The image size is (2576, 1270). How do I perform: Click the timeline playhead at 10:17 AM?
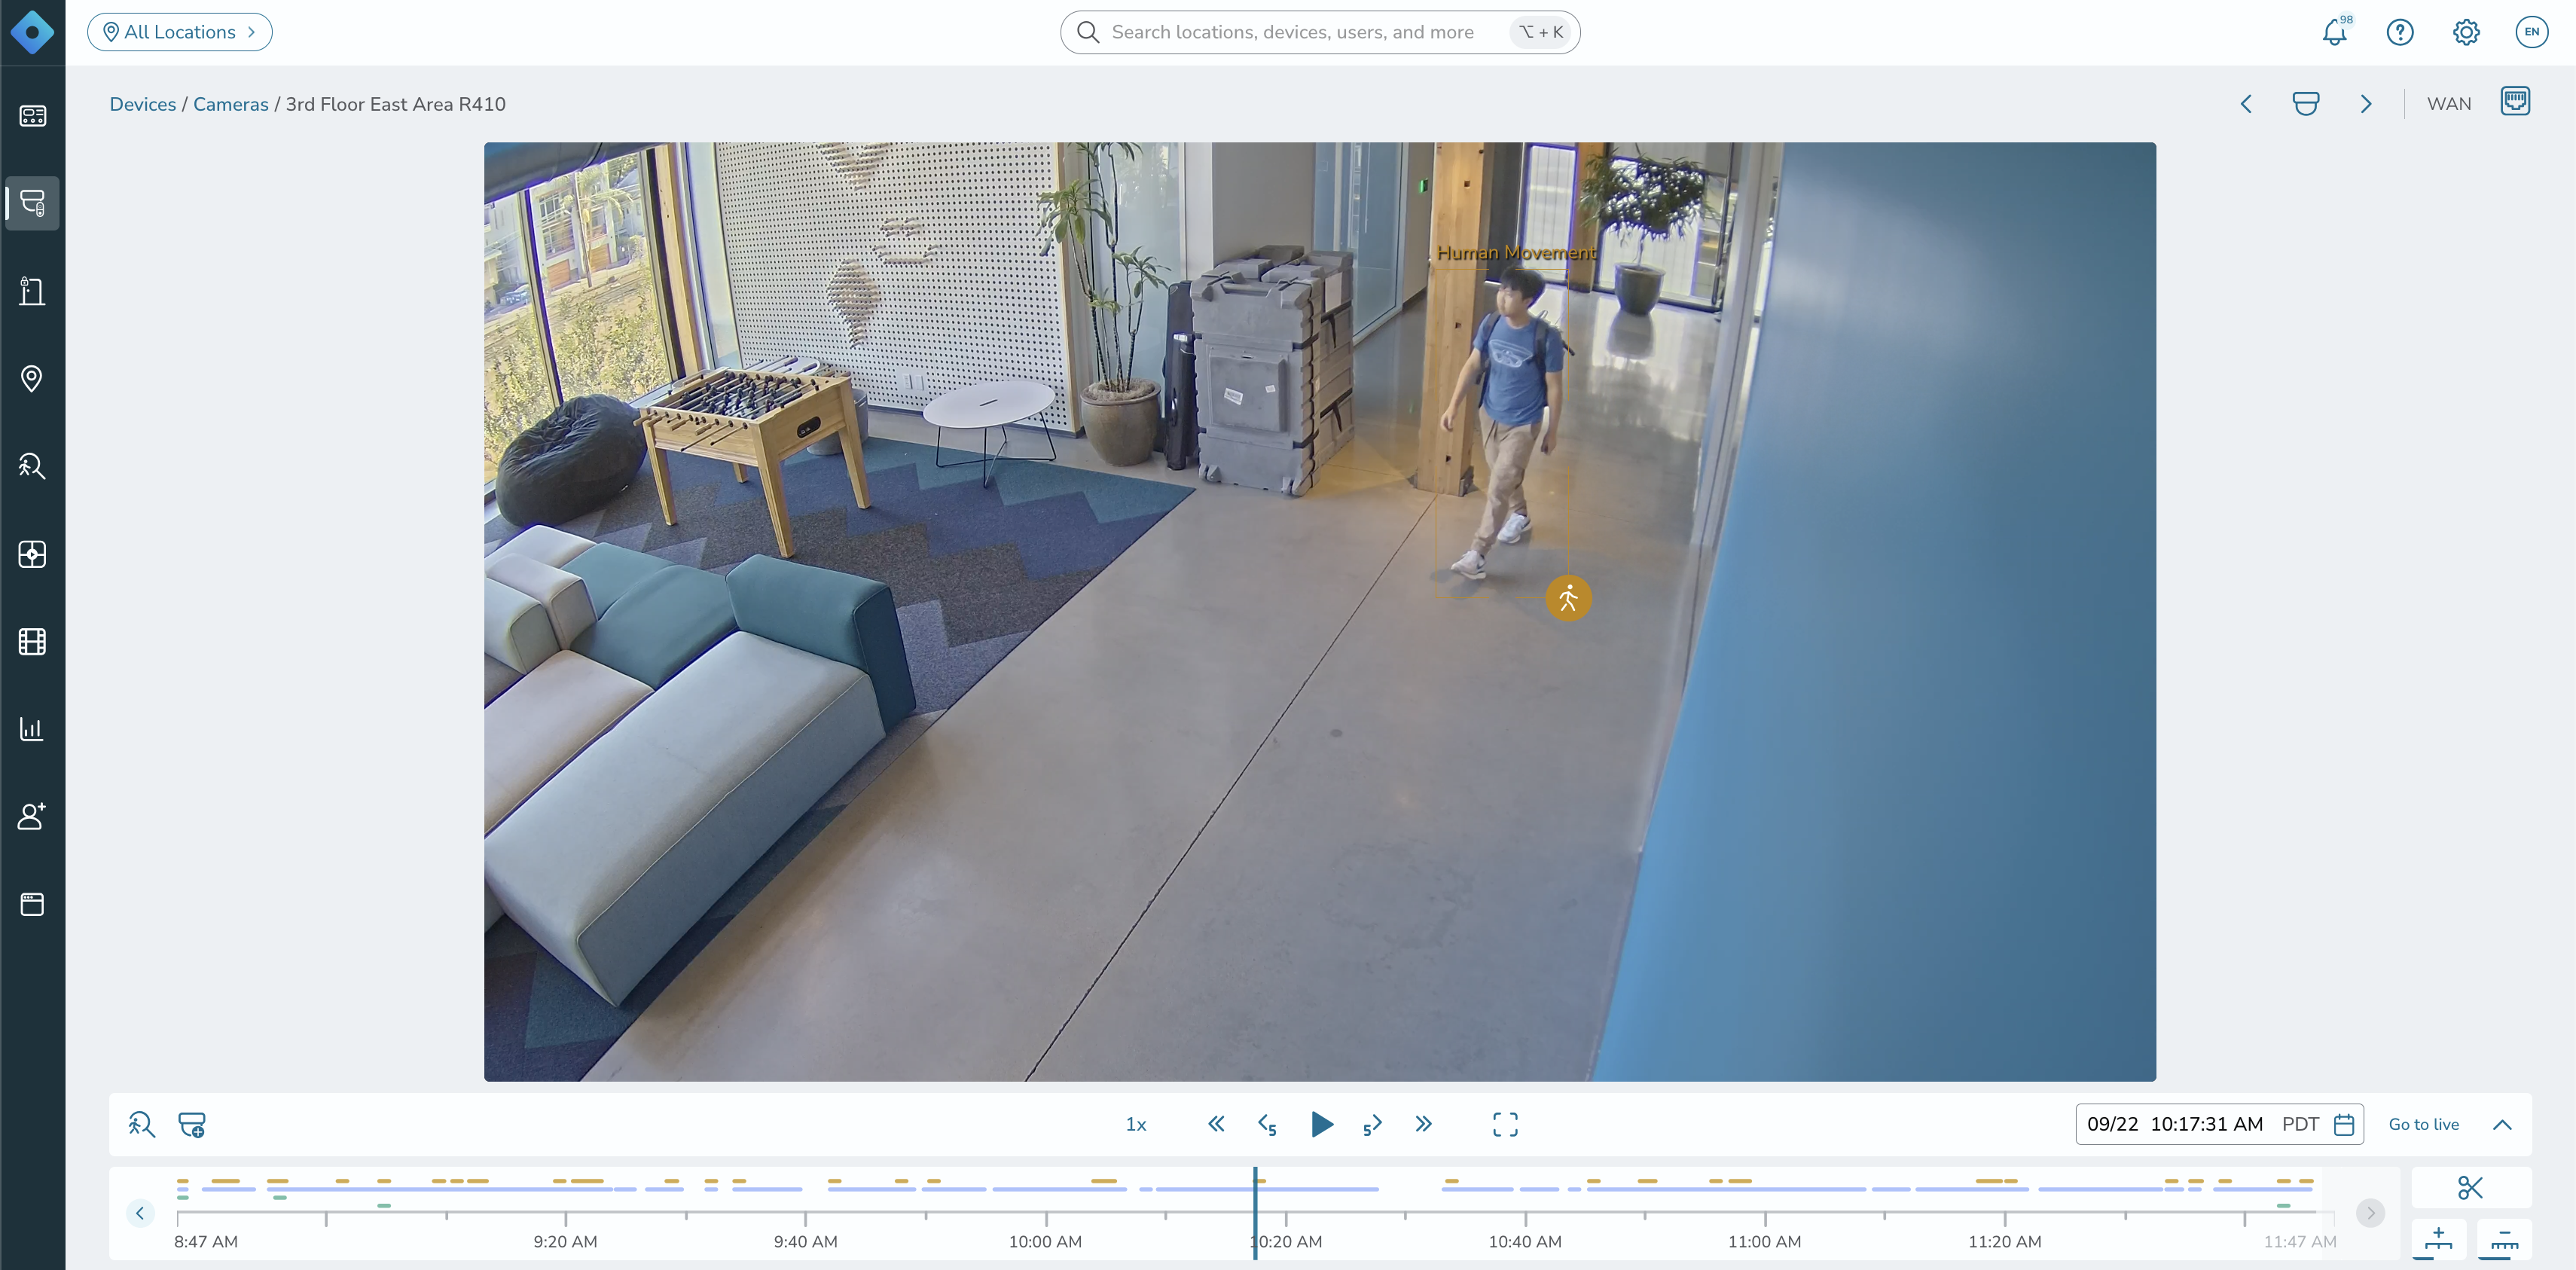pyautogui.click(x=1255, y=1213)
